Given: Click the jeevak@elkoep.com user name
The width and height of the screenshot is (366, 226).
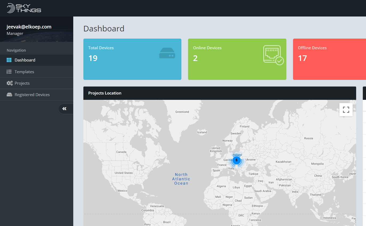Looking at the screenshot, I should point(29,27).
